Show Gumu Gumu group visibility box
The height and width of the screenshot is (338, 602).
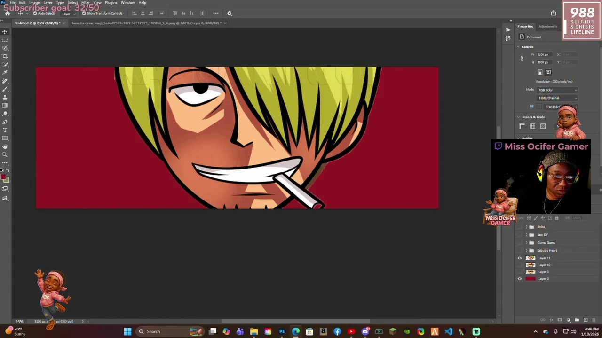click(x=520, y=243)
